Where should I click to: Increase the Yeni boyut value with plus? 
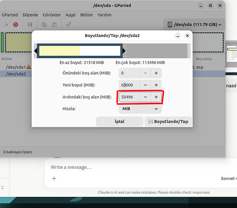pos(156,85)
